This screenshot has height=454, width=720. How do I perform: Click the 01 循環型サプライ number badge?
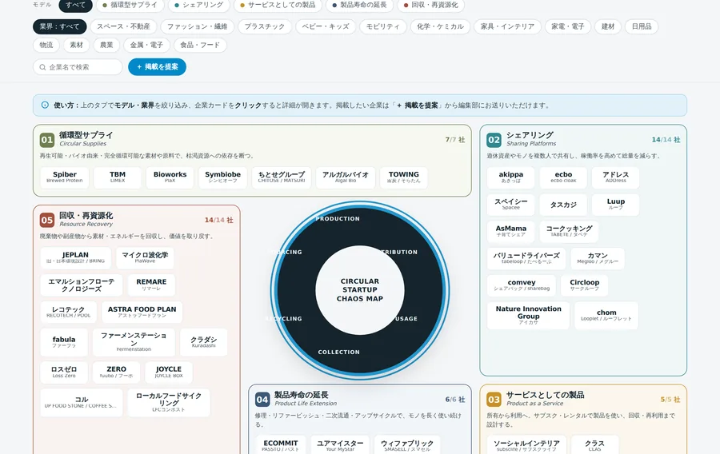click(x=47, y=139)
